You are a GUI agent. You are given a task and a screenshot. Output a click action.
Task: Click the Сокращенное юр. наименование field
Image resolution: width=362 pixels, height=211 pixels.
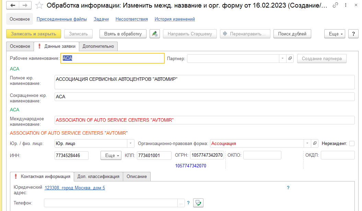click(205, 97)
